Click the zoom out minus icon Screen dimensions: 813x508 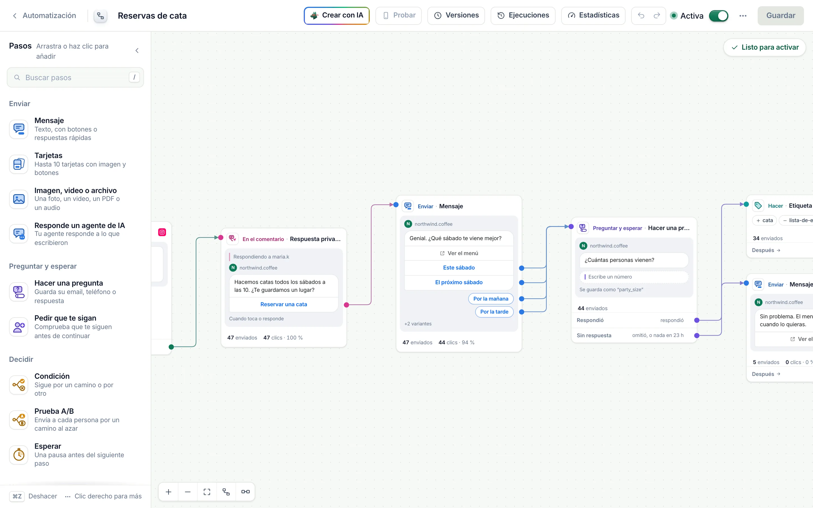[x=187, y=492]
